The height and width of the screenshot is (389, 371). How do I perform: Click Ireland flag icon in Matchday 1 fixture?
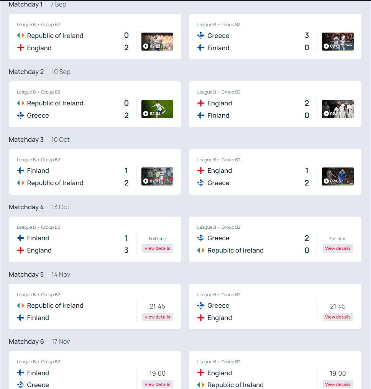pos(21,36)
